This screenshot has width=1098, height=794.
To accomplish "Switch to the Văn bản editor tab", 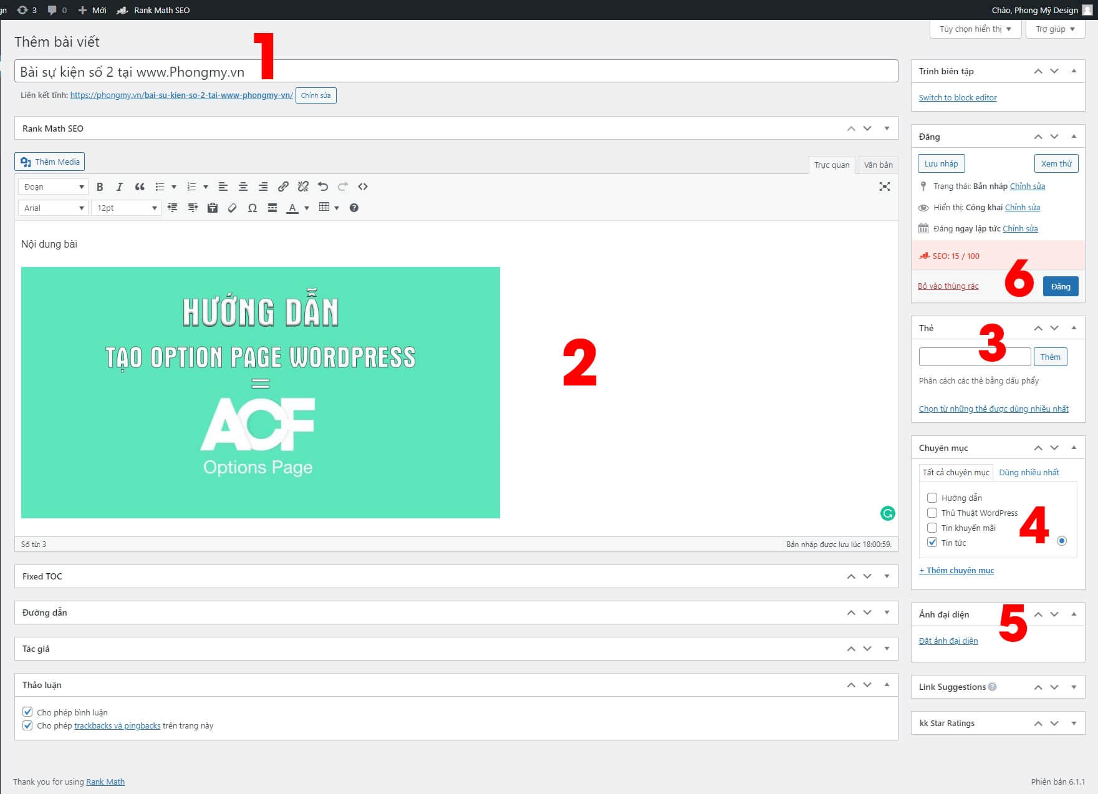I will click(x=878, y=165).
